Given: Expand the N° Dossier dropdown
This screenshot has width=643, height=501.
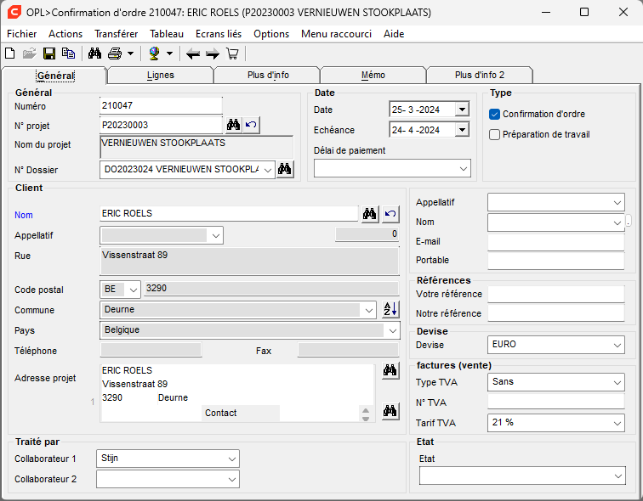Looking at the screenshot, I should click(268, 170).
